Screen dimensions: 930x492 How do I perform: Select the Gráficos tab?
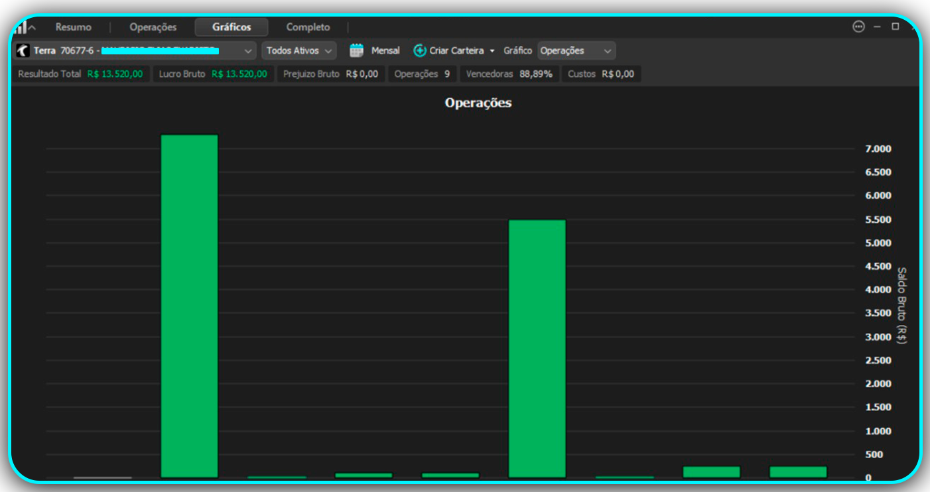click(232, 27)
